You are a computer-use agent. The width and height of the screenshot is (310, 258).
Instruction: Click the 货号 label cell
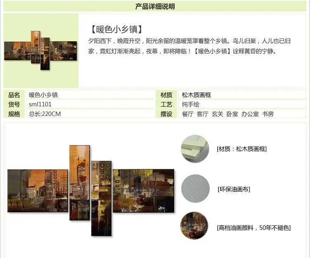pyautogui.click(x=14, y=104)
